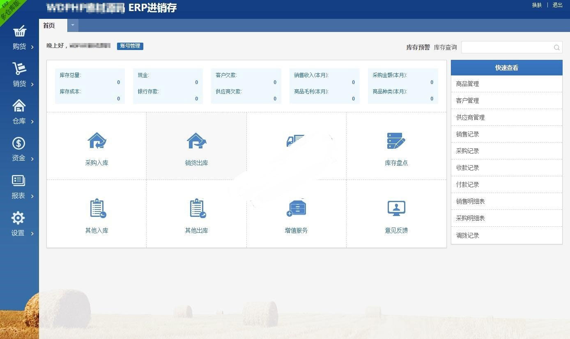The height and width of the screenshot is (339, 570).
Task: Switch to the 首页 tab
Action: point(48,25)
